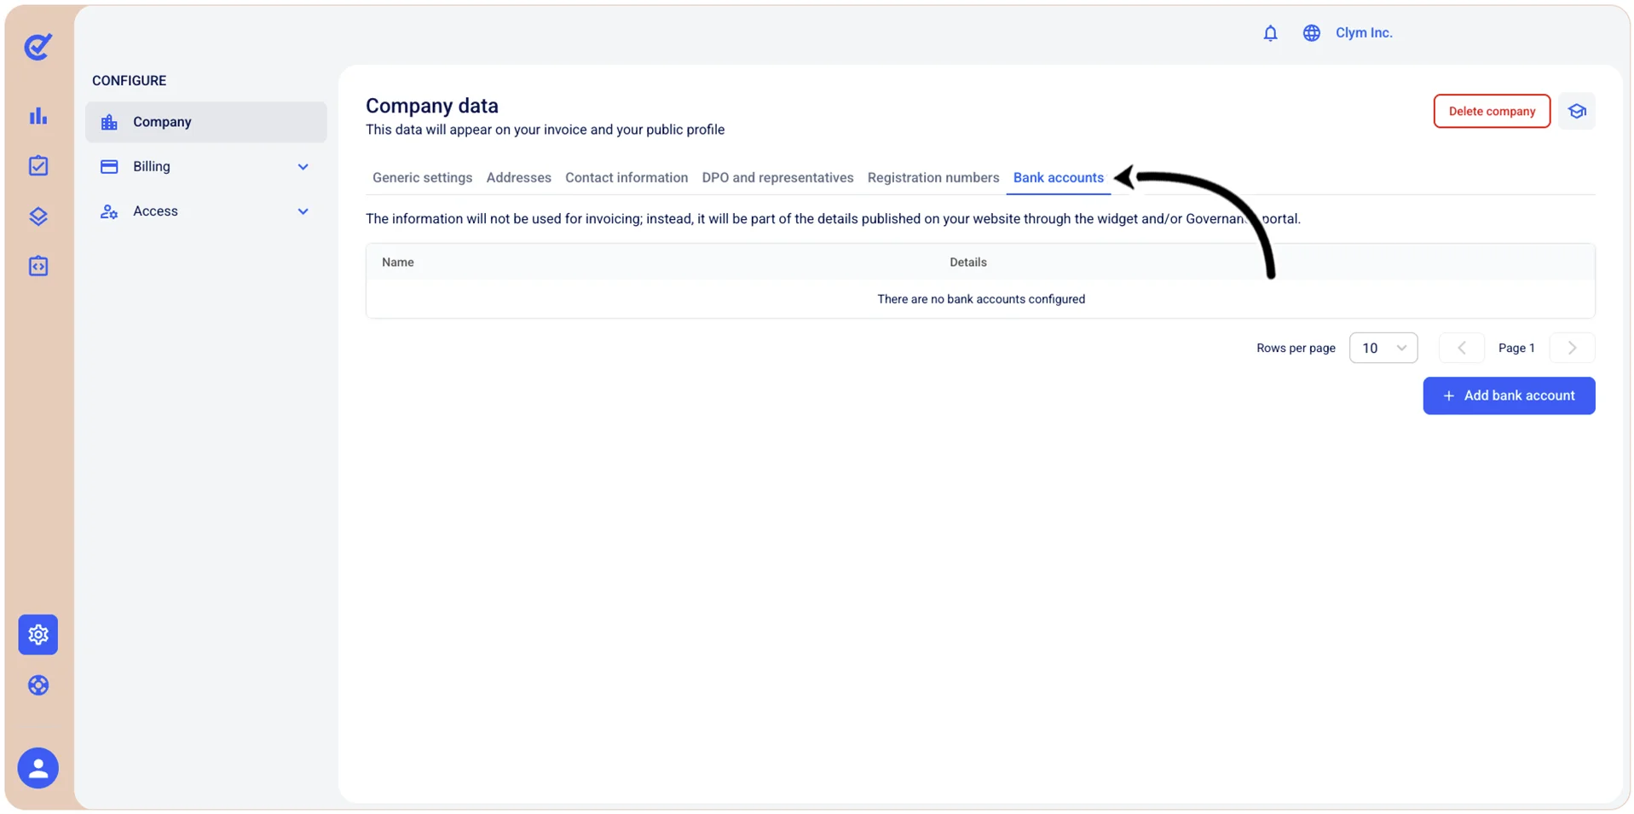Viewport: 1634px width, 814px height.
Task: Select the Access menu label
Action: 155,211
